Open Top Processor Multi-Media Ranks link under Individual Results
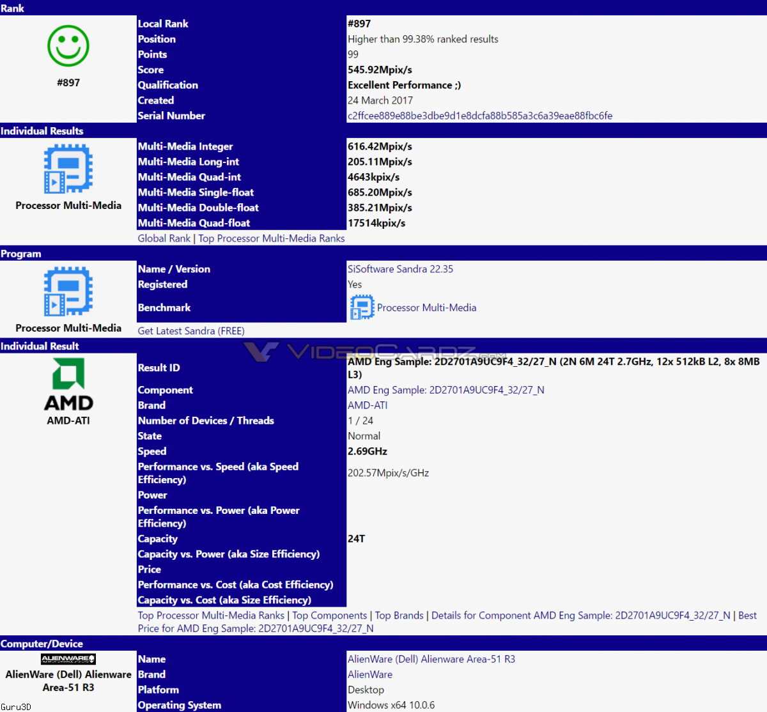 [x=272, y=238]
